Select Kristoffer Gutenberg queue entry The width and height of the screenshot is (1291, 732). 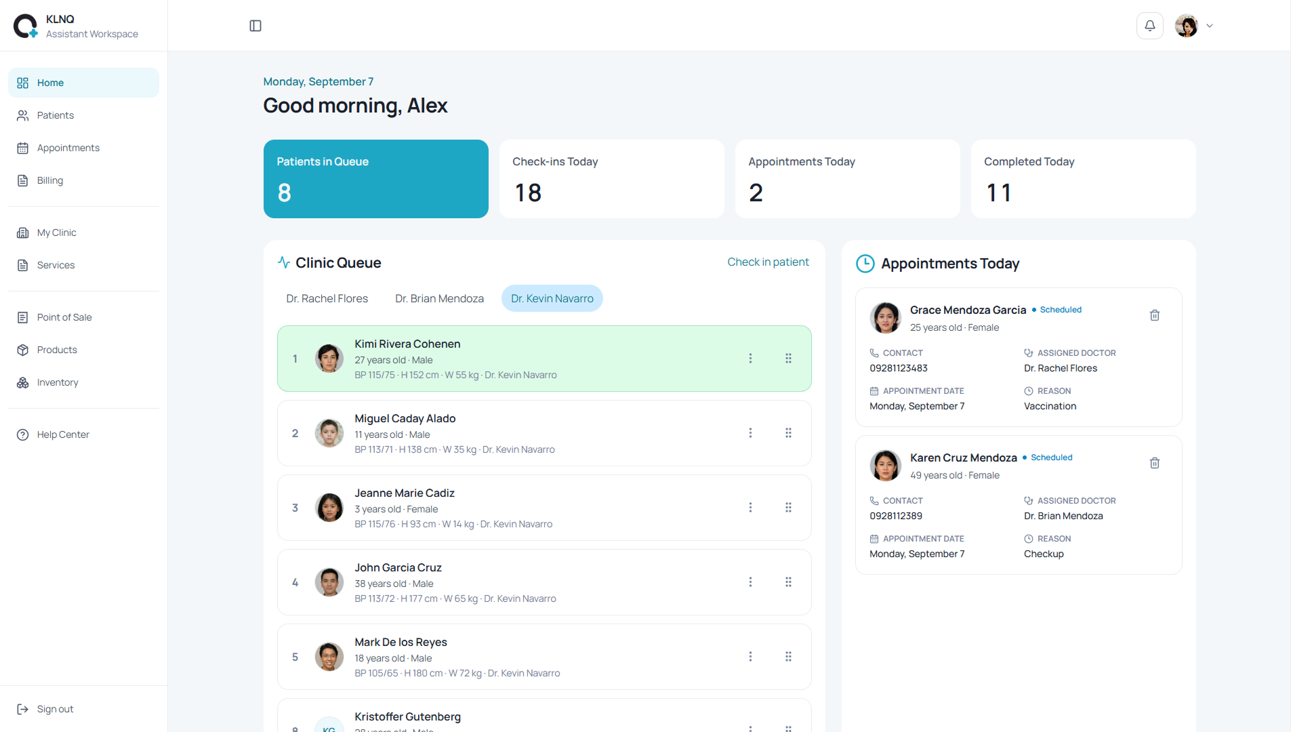pos(544,716)
